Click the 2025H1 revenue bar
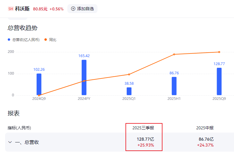 click(174, 86)
